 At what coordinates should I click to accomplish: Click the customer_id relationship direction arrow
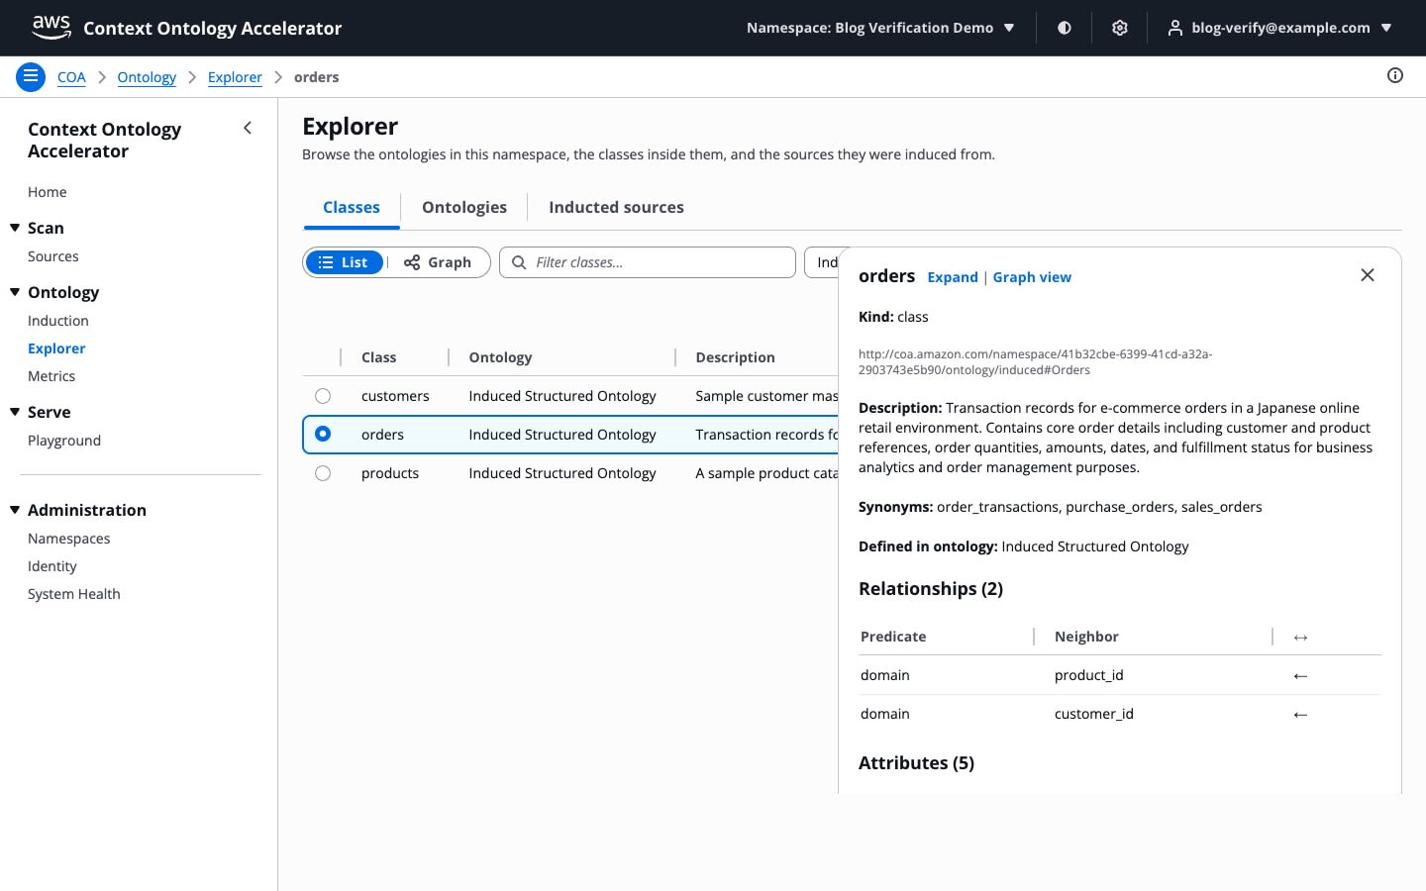[x=1300, y=714]
